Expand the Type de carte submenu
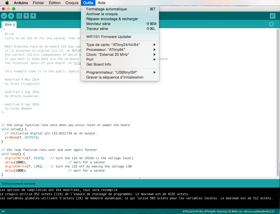Image resolution: width=280 pixels, height=214 pixels. point(120,45)
